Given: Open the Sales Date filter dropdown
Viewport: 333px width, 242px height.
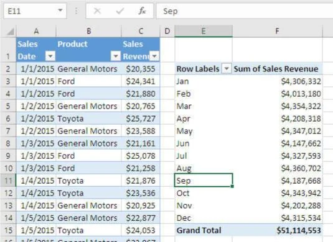Looking at the screenshot, I should pos(50,56).
